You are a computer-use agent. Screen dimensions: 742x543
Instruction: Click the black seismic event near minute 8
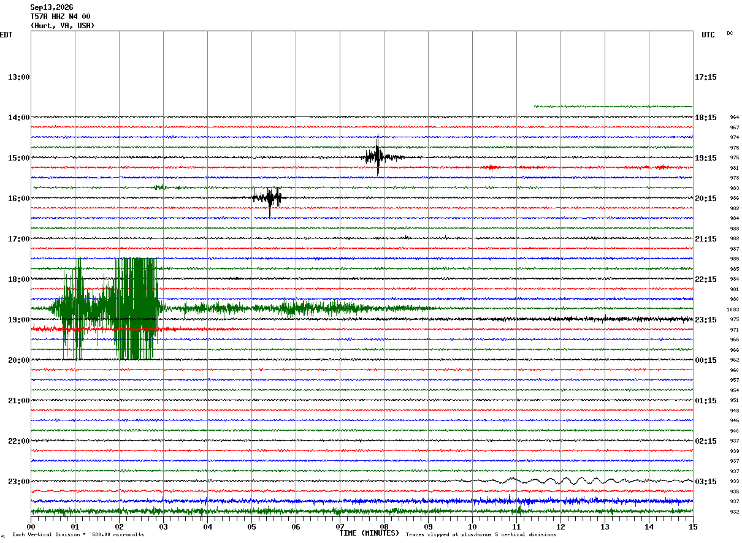(379, 156)
